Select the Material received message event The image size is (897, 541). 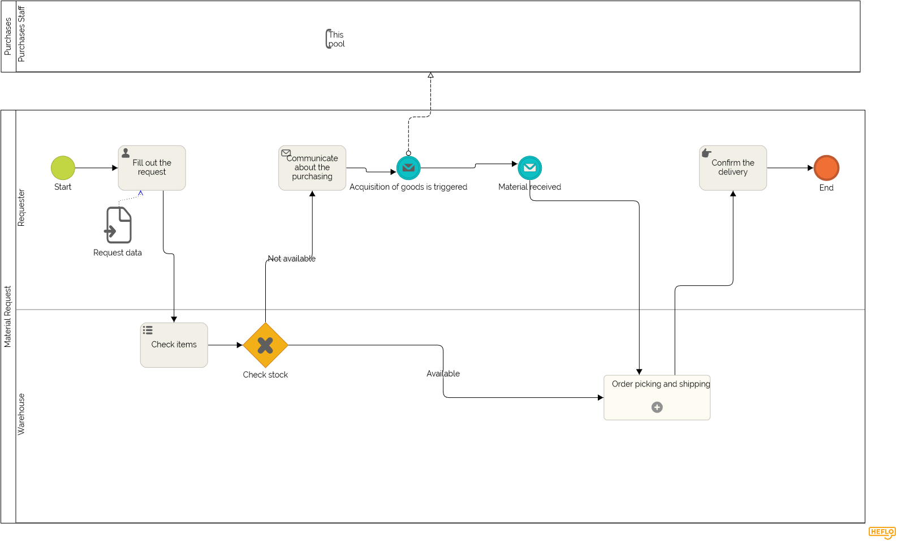tap(530, 168)
